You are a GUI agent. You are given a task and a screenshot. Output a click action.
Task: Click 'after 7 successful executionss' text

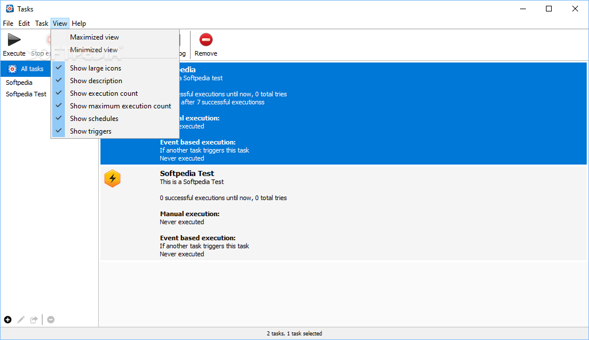(223, 102)
